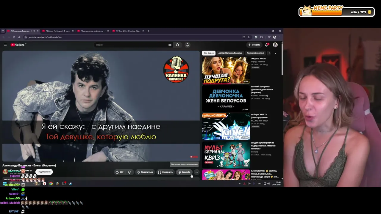Open the Мульт сериалы квиз thumbnail

point(226,155)
